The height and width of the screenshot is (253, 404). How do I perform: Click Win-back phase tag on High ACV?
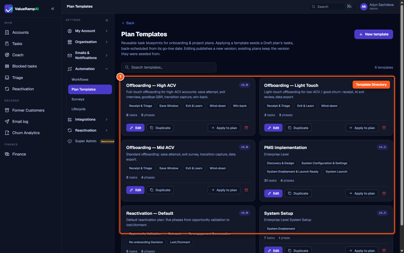click(x=240, y=106)
